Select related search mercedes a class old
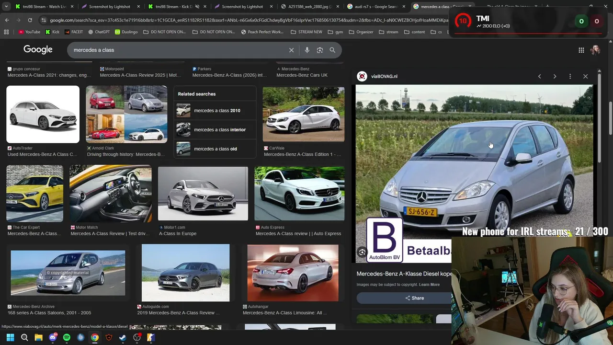Viewport: 613px width, 345px height. click(x=215, y=149)
